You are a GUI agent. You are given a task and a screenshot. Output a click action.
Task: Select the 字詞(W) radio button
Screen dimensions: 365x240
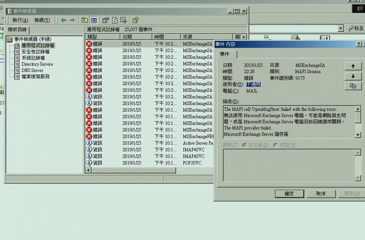coord(276,145)
